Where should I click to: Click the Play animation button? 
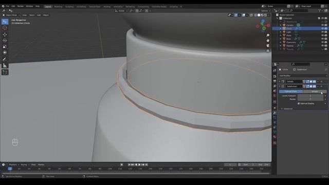click(x=139, y=164)
